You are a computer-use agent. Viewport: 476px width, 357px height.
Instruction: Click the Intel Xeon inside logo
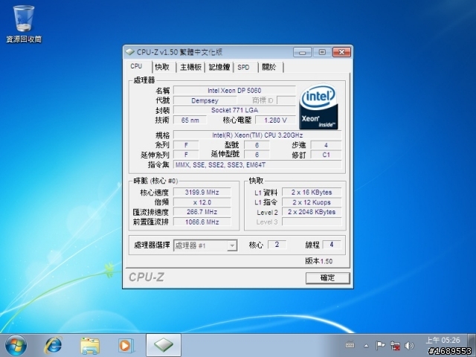click(318, 106)
